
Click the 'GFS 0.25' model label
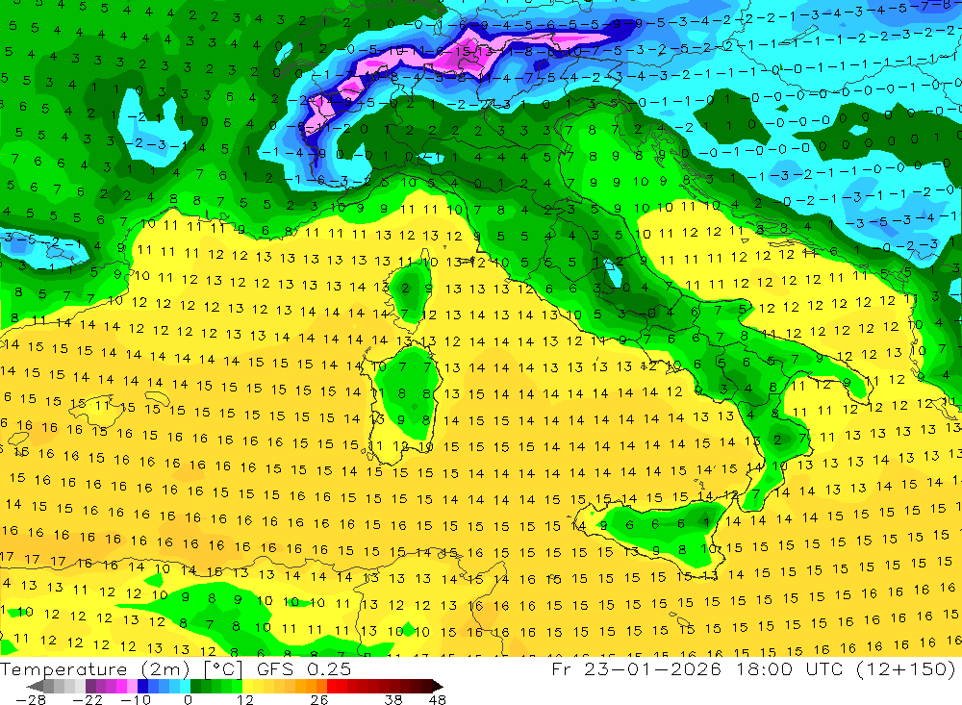pos(304,669)
